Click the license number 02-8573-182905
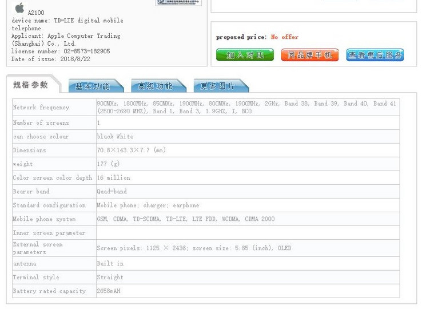The width and height of the screenshot is (422, 309). pyautogui.click(x=87, y=51)
